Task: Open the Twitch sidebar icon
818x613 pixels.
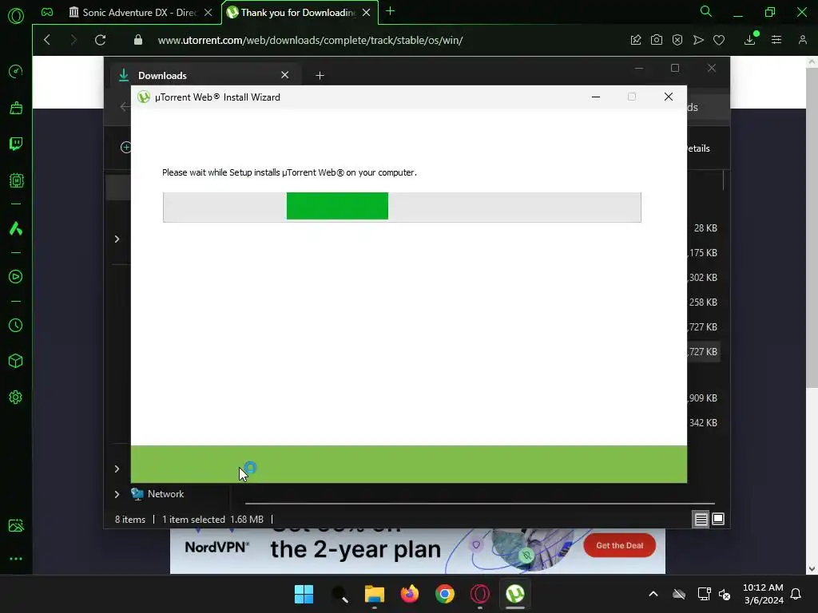Action: [16, 144]
